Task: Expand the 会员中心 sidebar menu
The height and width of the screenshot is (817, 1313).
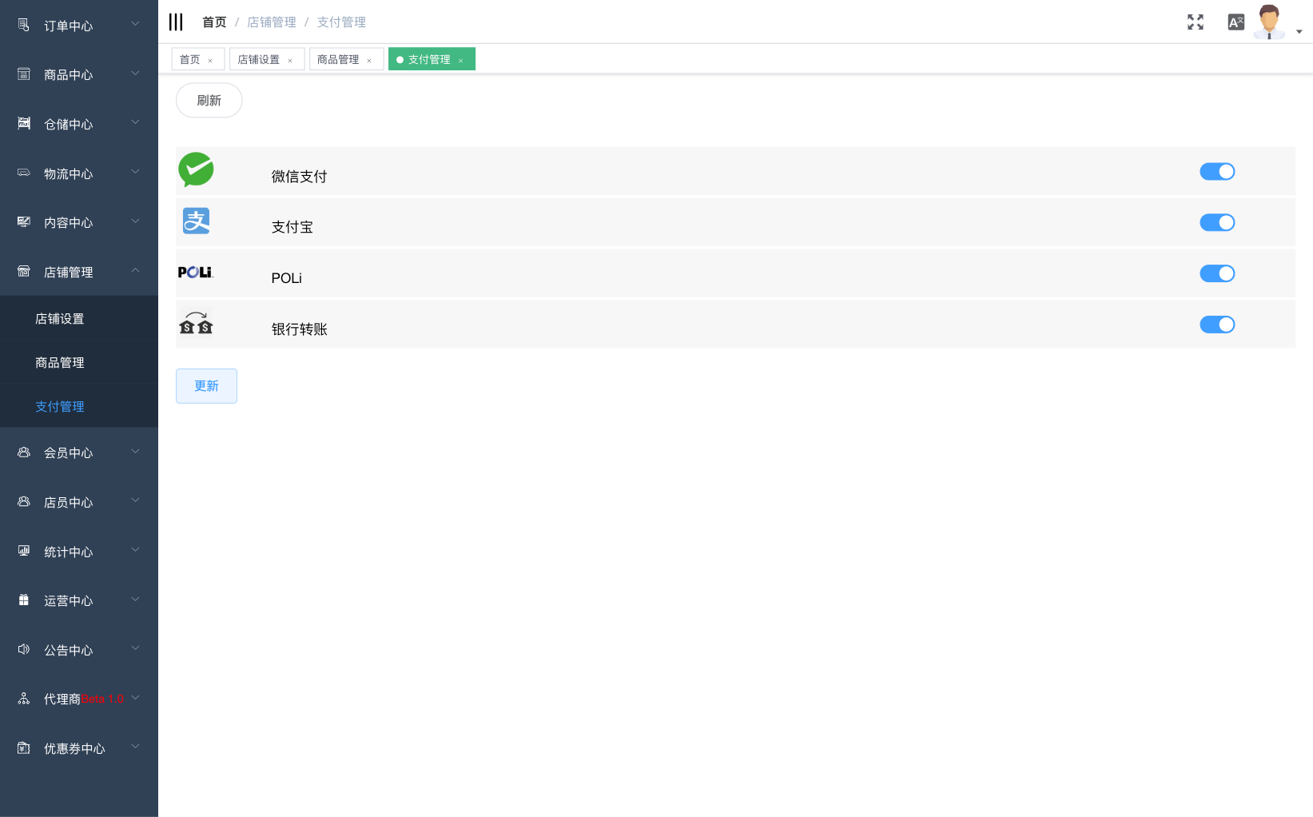Action: pos(78,452)
